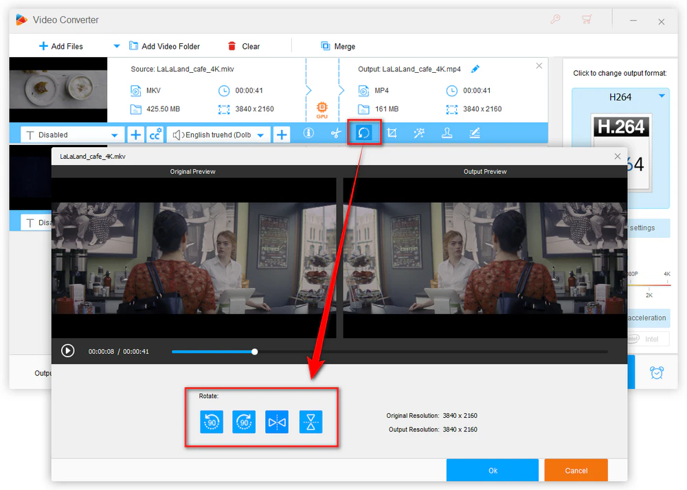Confirm rotation with Ok
The height and width of the screenshot is (490, 687).
493,470
